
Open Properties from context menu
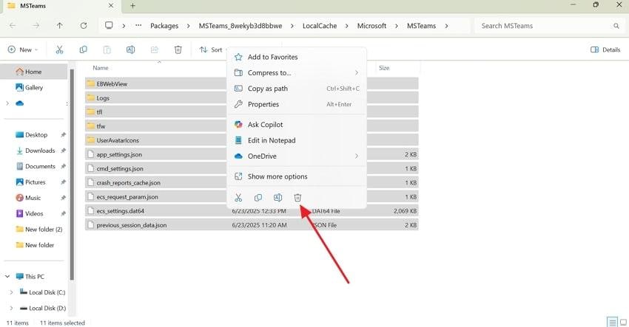click(x=297, y=104)
